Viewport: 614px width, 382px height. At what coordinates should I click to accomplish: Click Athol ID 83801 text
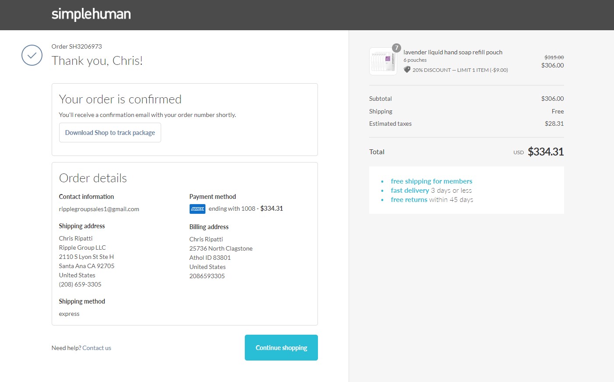tap(210, 258)
